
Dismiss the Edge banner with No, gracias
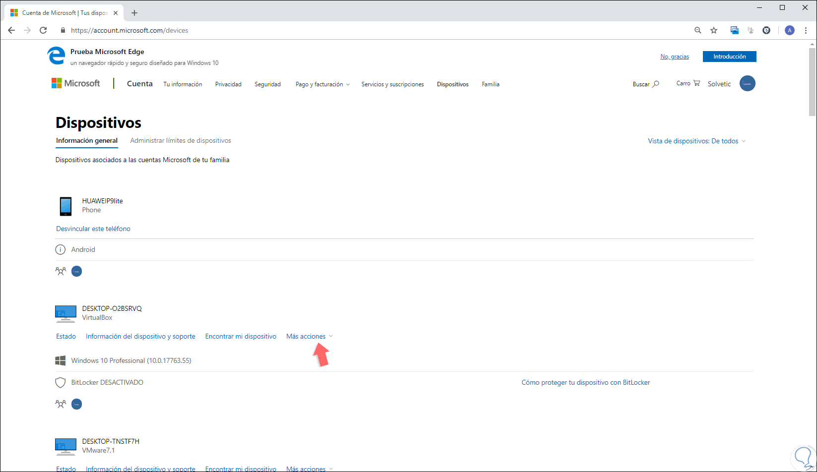coord(675,57)
